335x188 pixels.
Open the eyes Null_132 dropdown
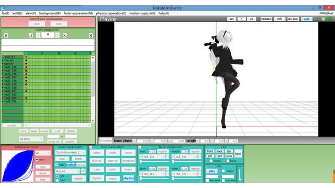click(x=154, y=157)
